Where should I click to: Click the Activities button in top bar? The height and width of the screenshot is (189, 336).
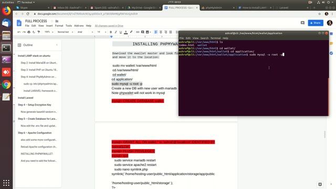coord(8,2)
